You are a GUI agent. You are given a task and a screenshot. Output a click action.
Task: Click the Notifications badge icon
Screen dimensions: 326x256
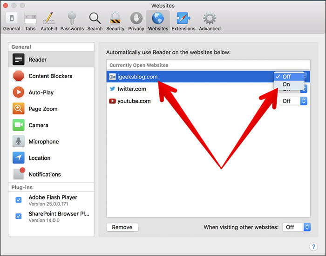19,174
